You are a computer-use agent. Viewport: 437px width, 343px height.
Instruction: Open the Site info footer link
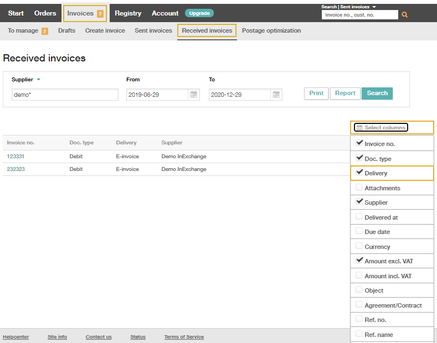click(57, 337)
